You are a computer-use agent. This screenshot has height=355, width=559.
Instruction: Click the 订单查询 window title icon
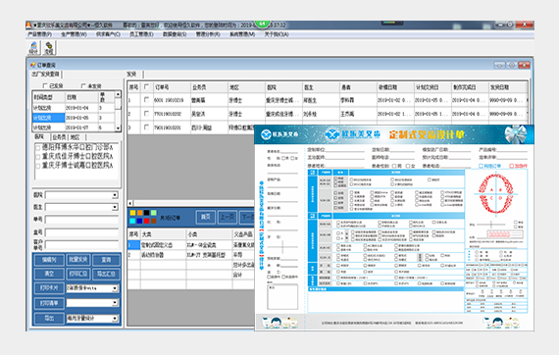[x=33, y=65]
